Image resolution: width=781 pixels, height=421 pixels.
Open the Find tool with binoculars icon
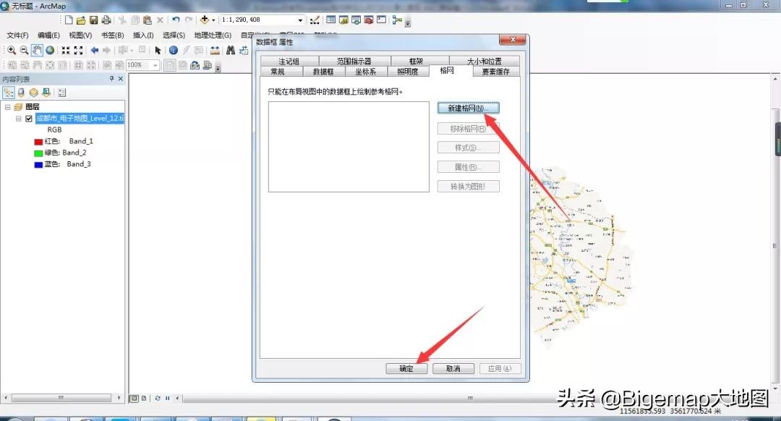pyautogui.click(x=229, y=51)
